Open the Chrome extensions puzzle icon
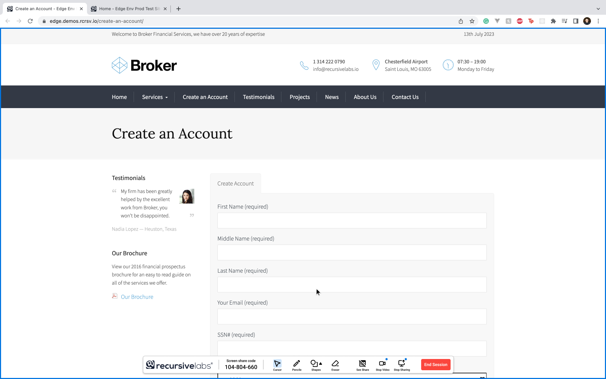 [553, 21]
